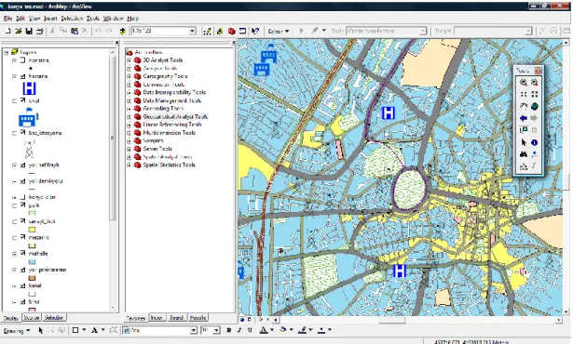Switch to the Source tab
Viewport: 573px width, 344px height.
(x=32, y=318)
